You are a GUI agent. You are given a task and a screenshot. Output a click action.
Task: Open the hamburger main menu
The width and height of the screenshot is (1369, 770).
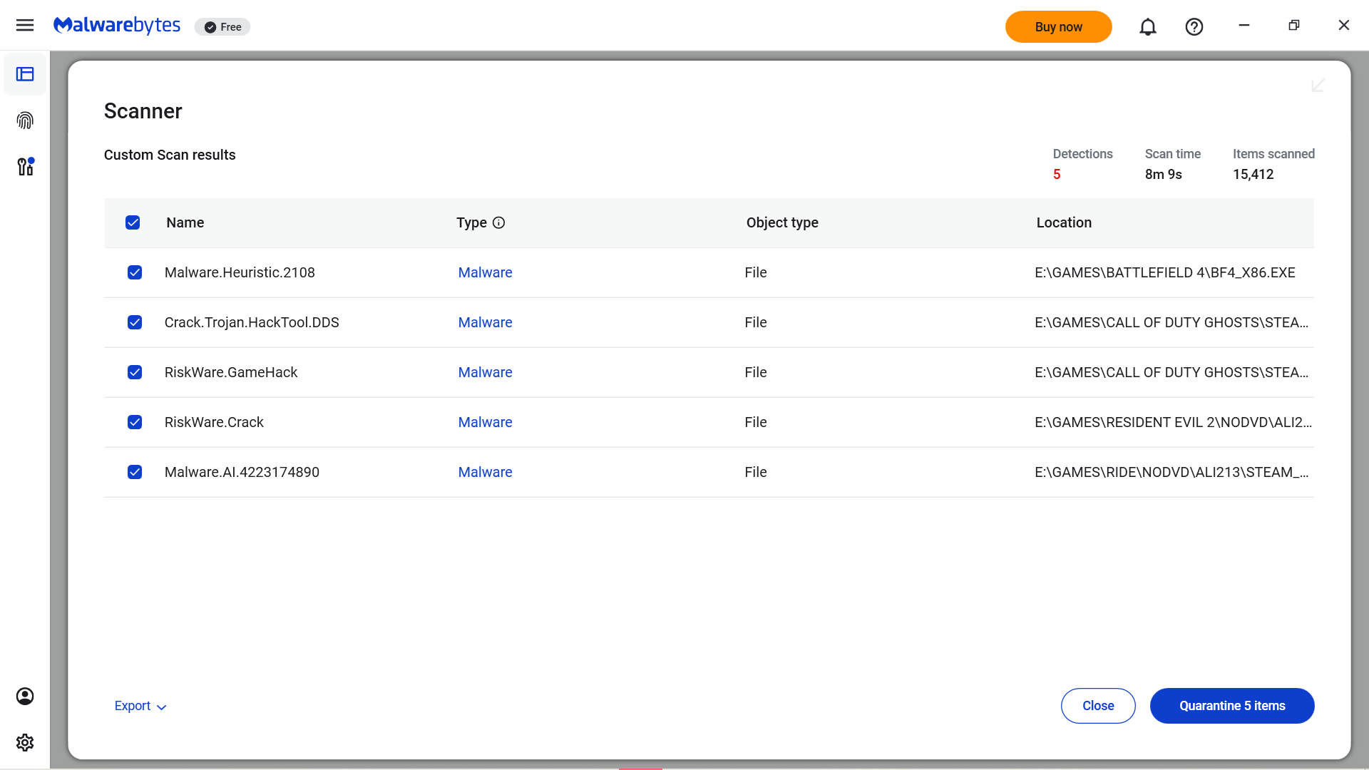(25, 26)
